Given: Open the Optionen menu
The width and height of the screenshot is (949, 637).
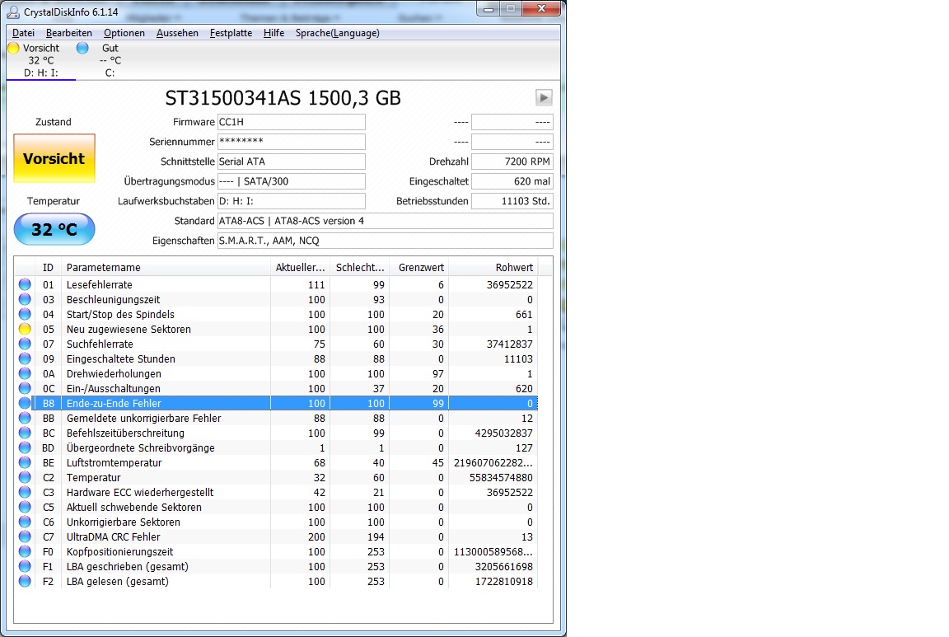Looking at the screenshot, I should (124, 33).
